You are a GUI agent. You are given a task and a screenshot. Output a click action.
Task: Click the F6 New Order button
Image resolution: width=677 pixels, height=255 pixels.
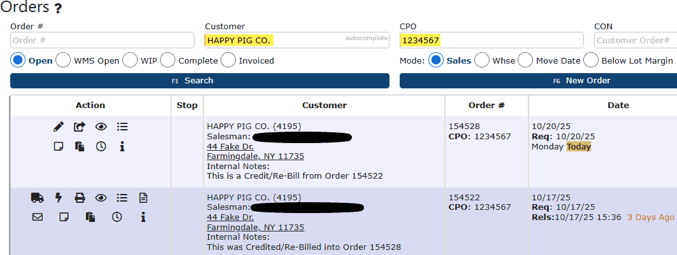coord(538,81)
